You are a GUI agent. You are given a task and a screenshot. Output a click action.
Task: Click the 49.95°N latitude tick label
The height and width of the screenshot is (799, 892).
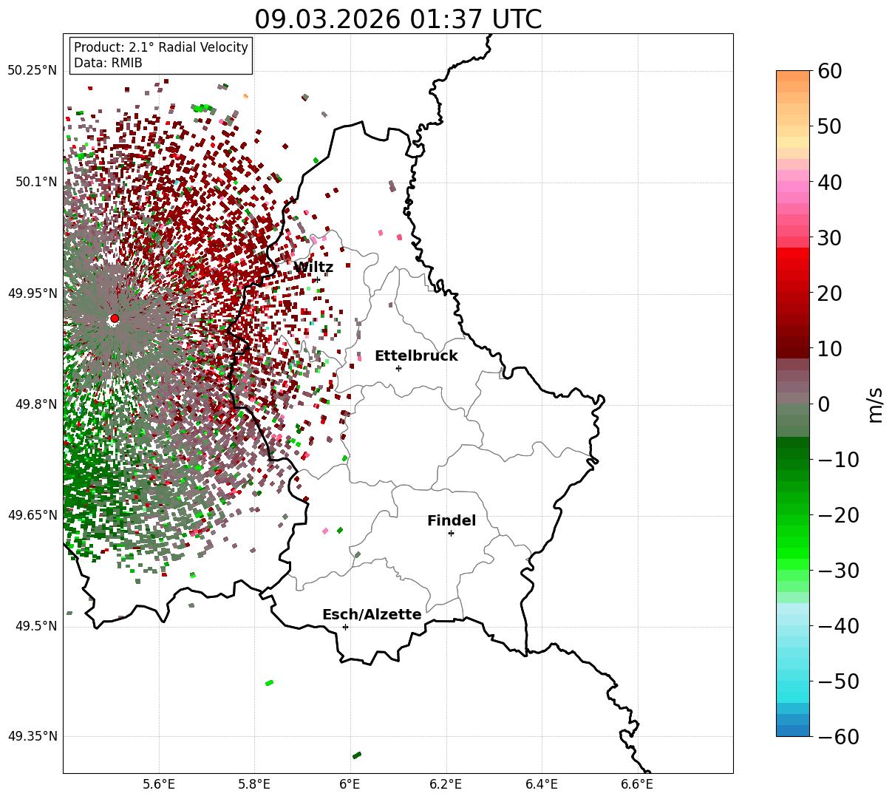click(32, 293)
